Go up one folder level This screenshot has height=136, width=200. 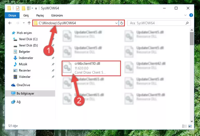coord(29,23)
